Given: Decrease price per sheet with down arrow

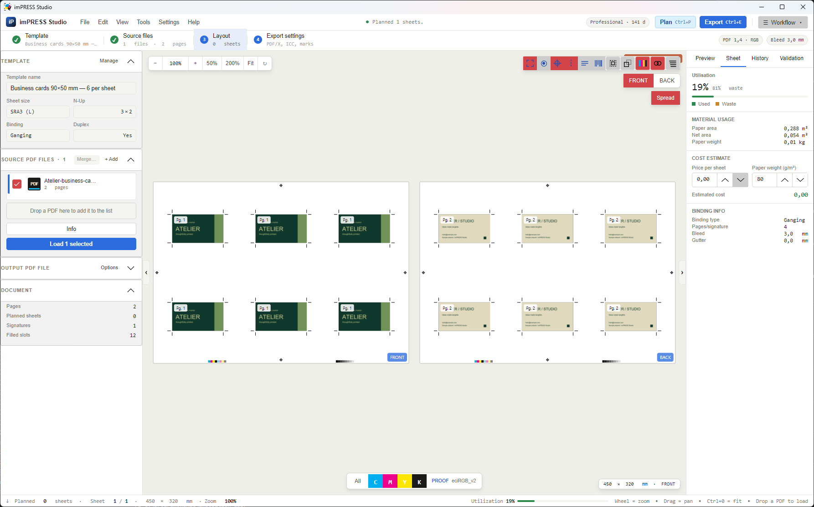Looking at the screenshot, I should [x=741, y=179].
